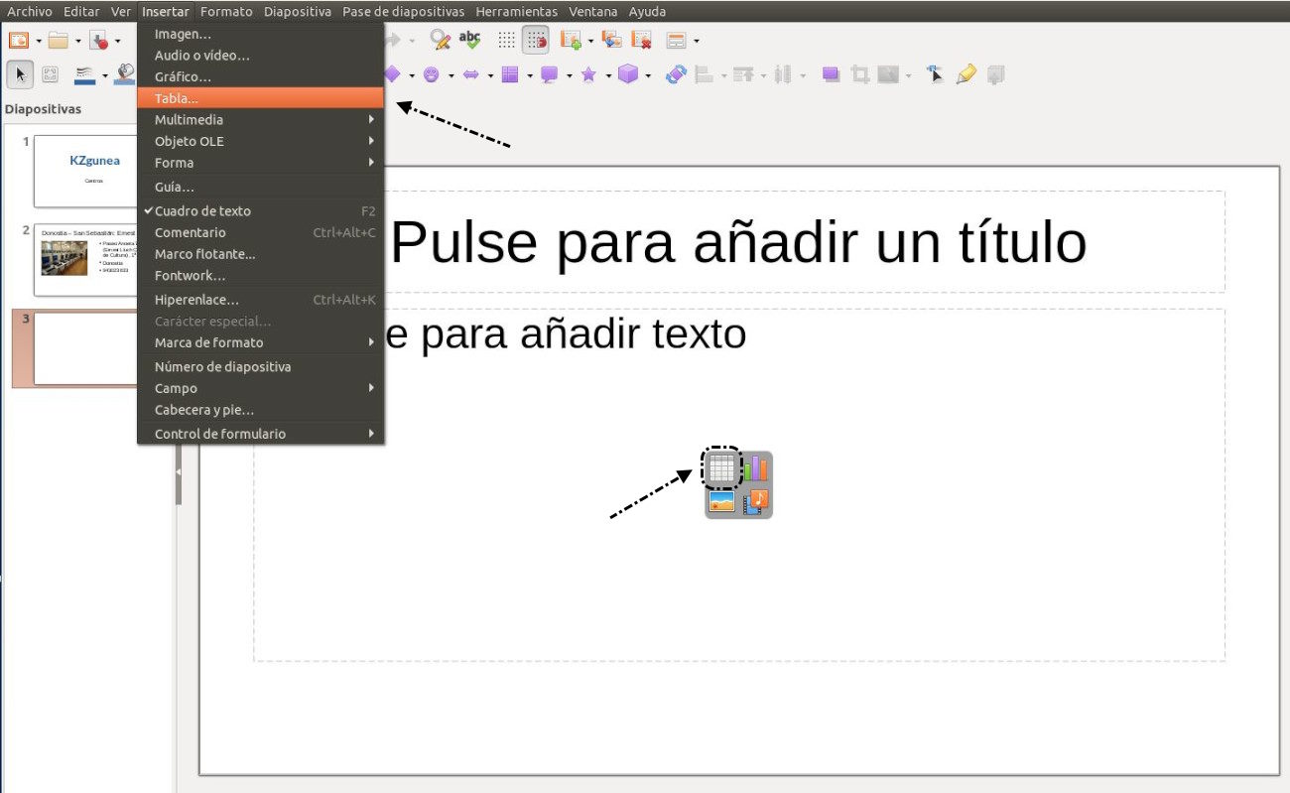
Task: Save the document with save icon
Action: coord(98,40)
